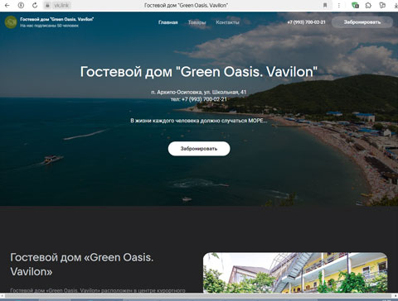Image resolution: width=398 pixels, height=301 pixels.
Task: Open downloads via the download arrow icon
Action: 396,5
